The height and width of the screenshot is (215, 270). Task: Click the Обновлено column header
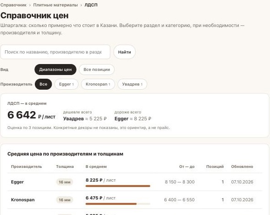(x=242, y=167)
